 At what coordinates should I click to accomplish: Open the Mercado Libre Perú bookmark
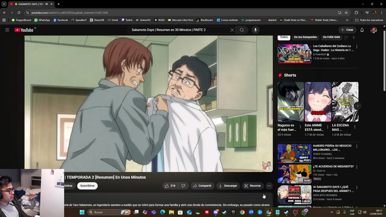click(180, 20)
